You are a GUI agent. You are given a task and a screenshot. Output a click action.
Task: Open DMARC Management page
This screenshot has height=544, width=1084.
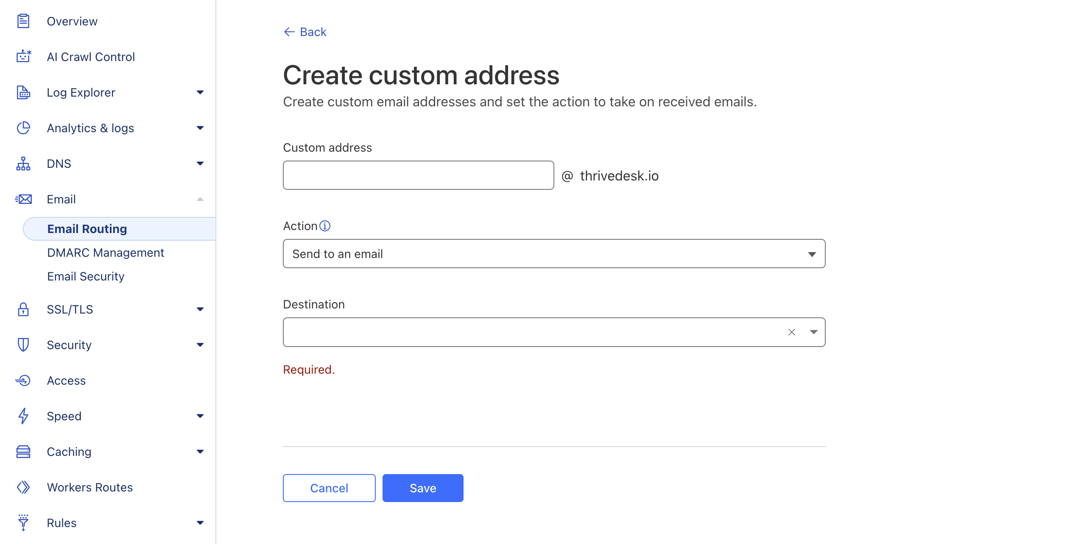tap(106, 253)
